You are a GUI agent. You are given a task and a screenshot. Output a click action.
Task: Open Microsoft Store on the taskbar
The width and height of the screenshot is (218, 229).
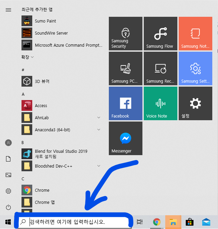[189, 222]
